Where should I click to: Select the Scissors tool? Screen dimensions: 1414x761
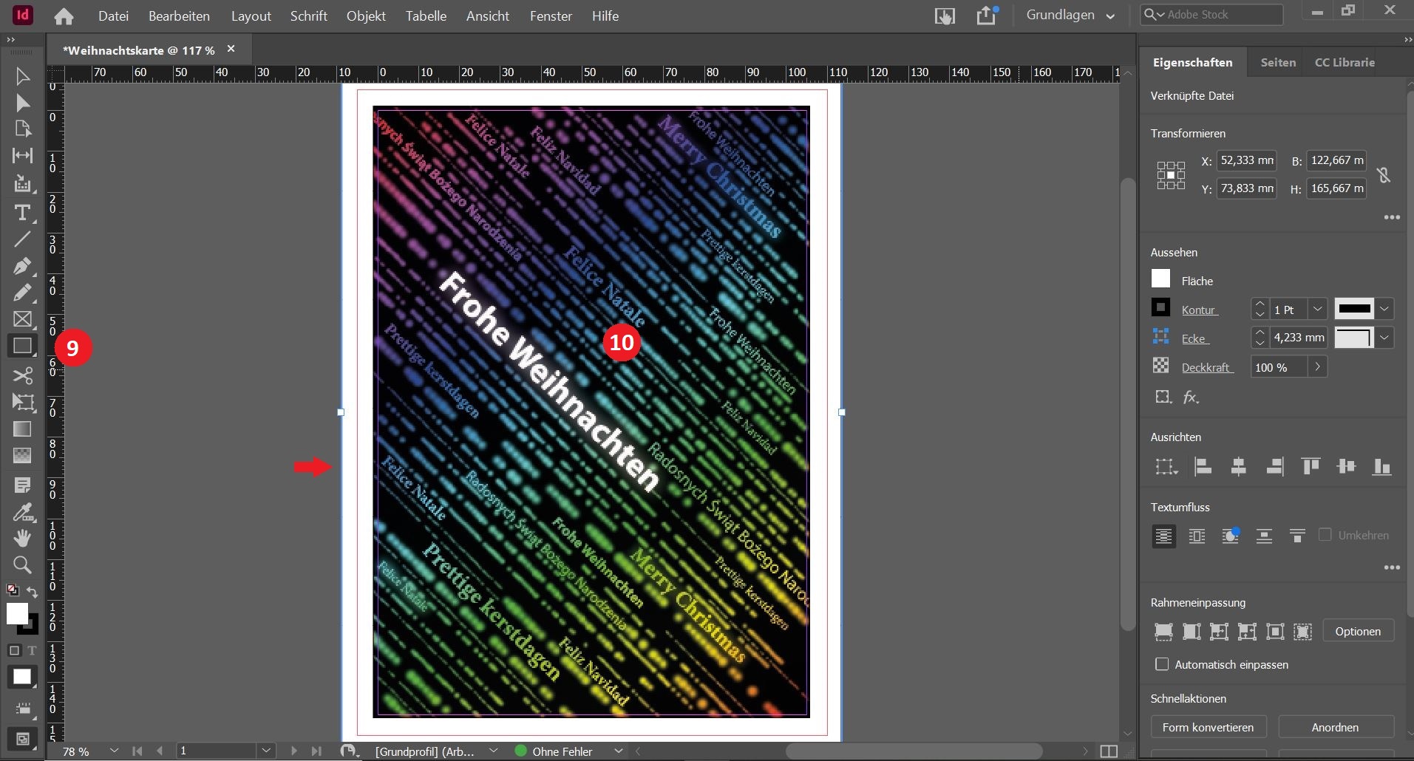click(22, 375)
